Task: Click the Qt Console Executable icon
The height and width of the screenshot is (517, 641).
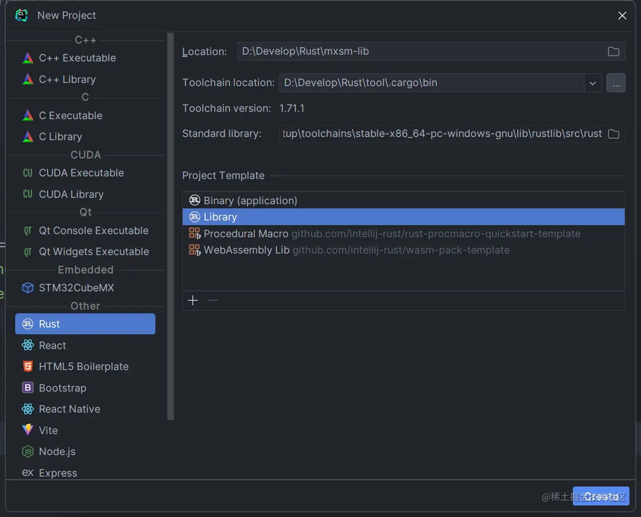Action: tap(28, 230)
